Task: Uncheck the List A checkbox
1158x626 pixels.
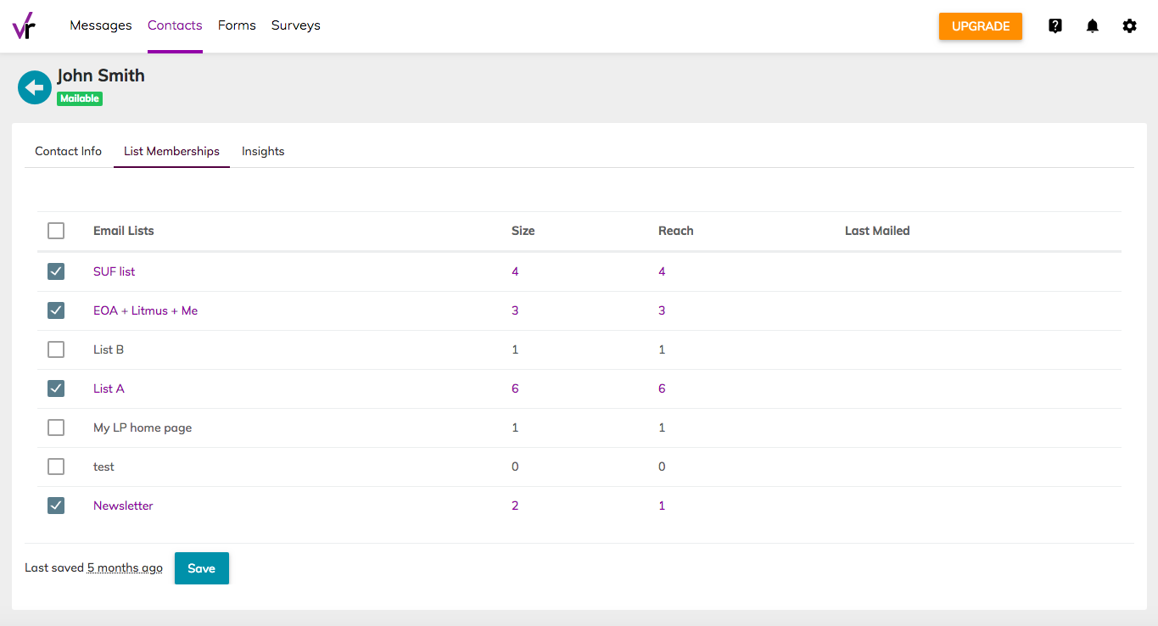Action: pyautogui.click(x=56, y=388)
